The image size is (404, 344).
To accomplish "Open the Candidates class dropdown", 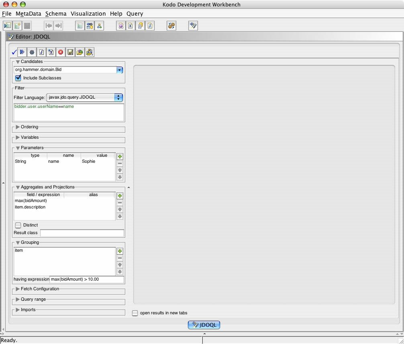I will click(119, 70).
